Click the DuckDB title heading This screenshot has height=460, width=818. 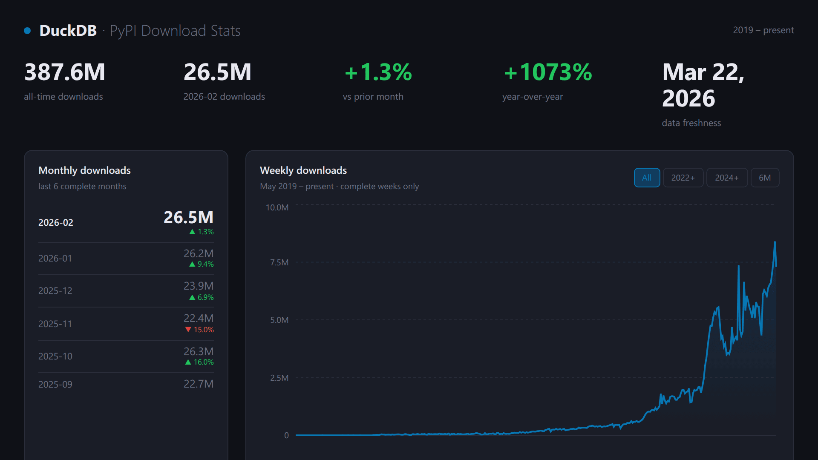pyautogui.click(x=68, y=30)
